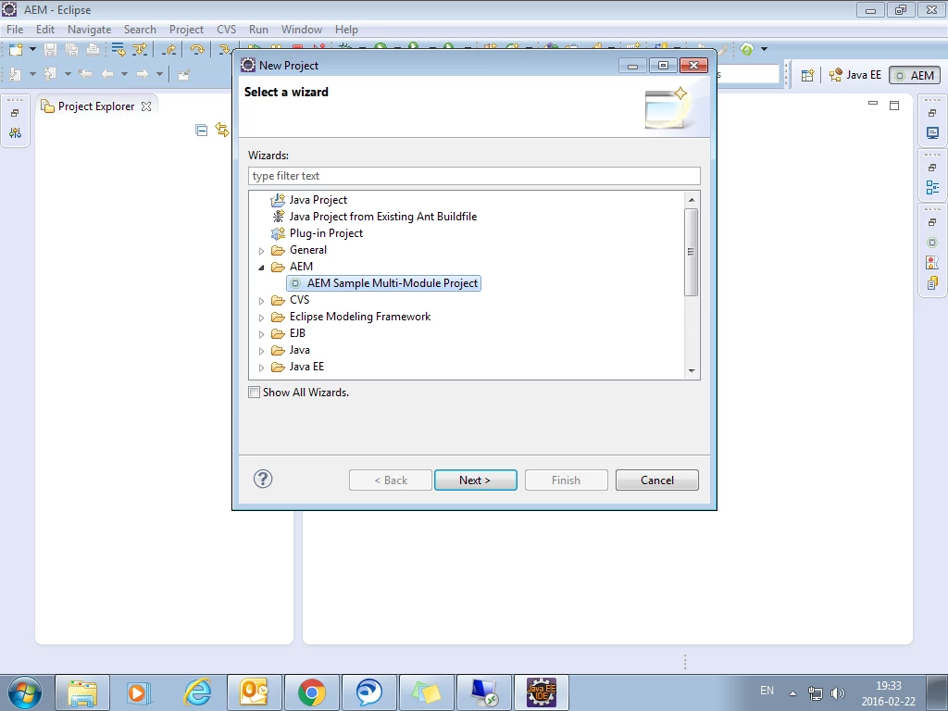Open the Next Annotation dropdown arrow

pos(32,74)
